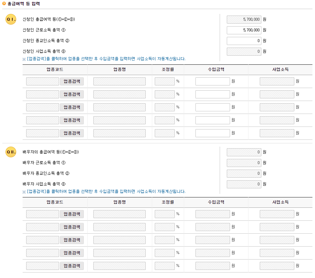The width and height of the screenshot is (315, 278).
Task: Focus the 신청인 근로소득 총액 input field
Action: tap(244, 30)
